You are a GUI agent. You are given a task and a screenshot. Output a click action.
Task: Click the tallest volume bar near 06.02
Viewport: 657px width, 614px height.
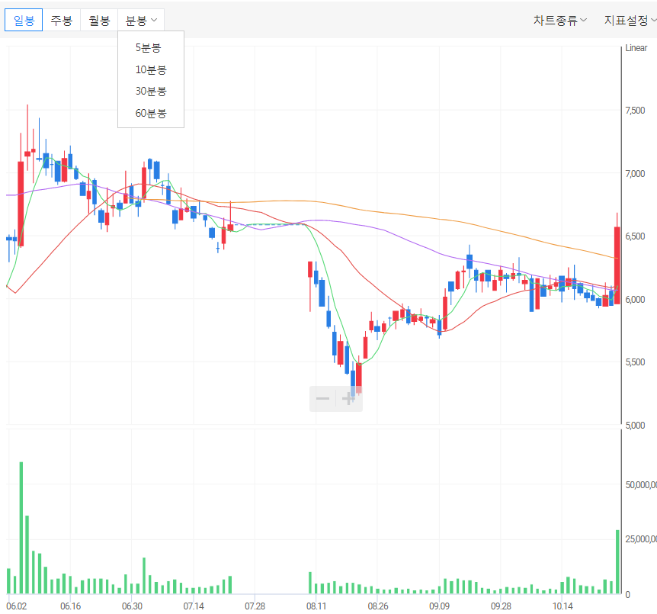click(21, 528)
